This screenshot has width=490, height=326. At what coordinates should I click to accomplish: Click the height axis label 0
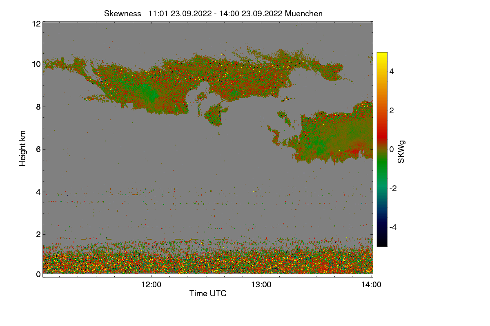(38, 274)
